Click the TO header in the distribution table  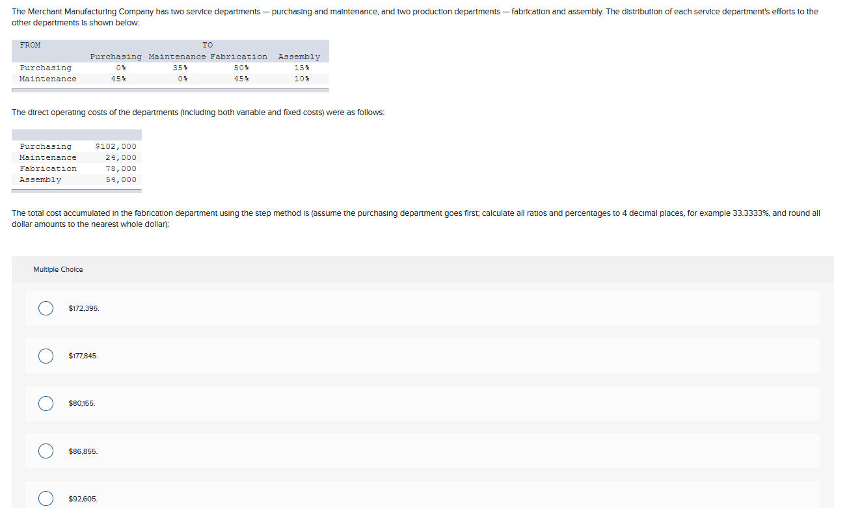(x=207, y=45)
